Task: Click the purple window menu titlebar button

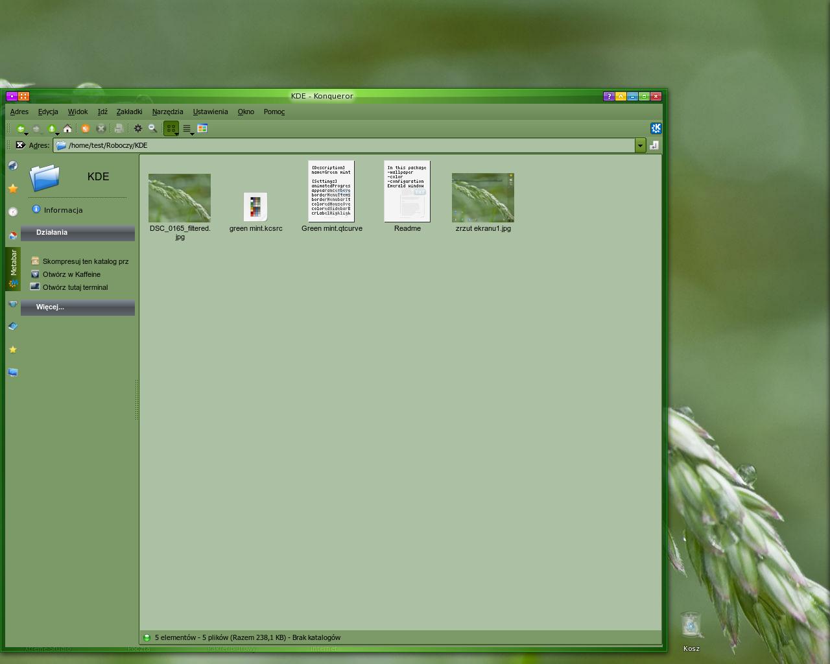Action: click(x=12, y=96)
